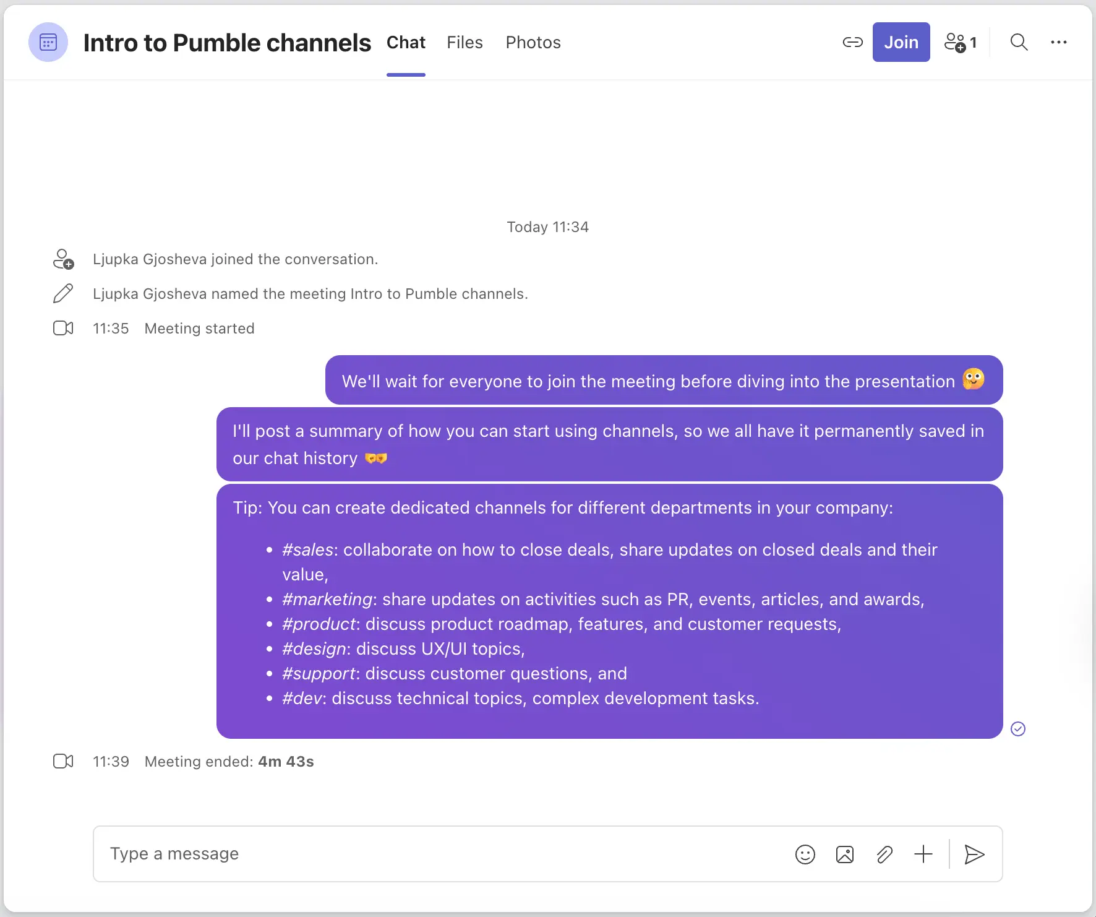1096x917 pixels.
Task: Click the video icon next to Meeting started
Action: coord(62,328)
